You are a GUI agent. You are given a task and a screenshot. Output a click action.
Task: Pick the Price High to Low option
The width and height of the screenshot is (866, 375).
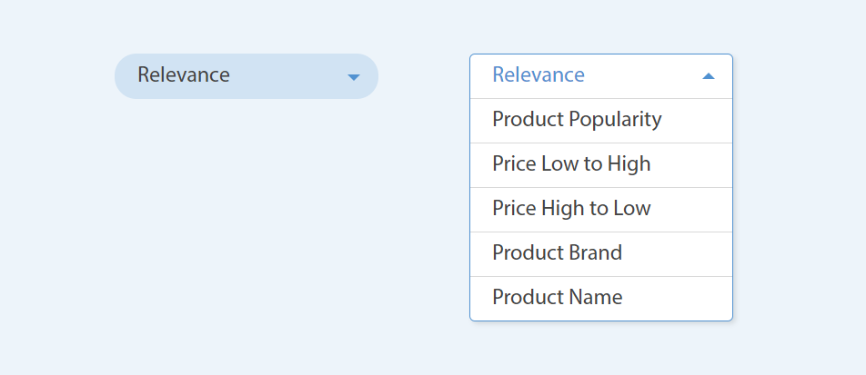[601, 210]
